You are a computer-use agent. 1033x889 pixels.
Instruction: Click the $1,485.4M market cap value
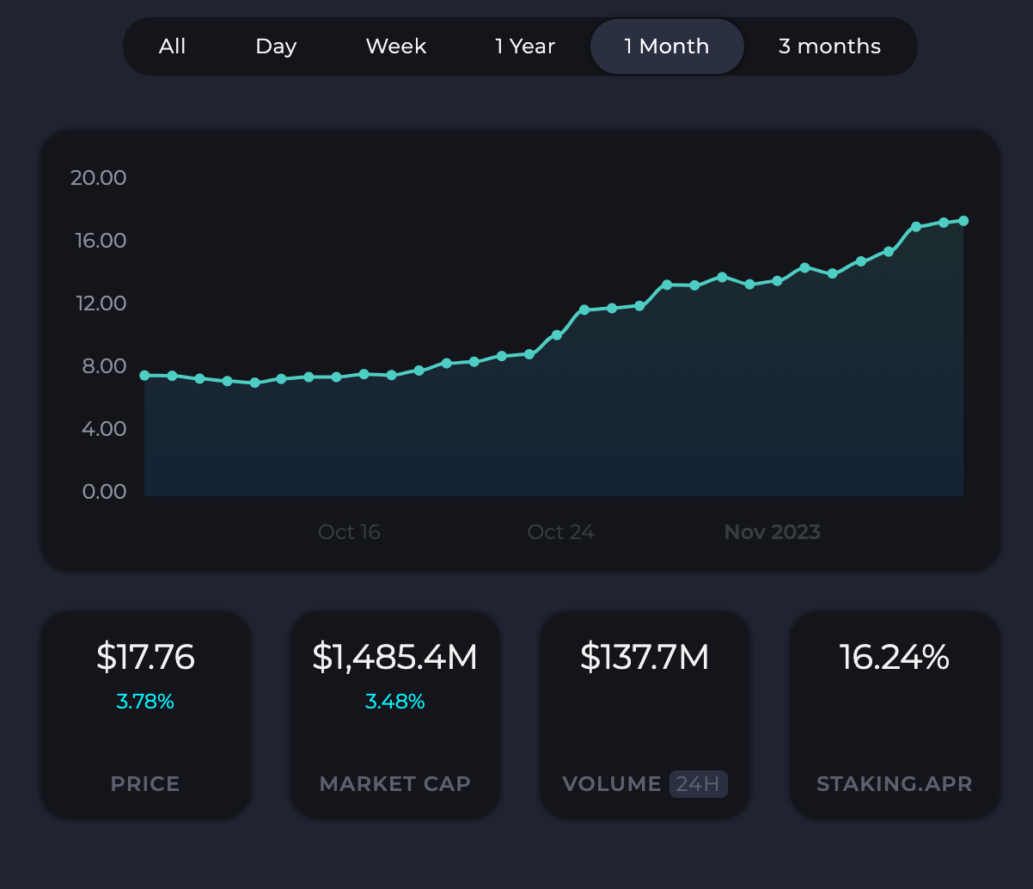(394, 657)
